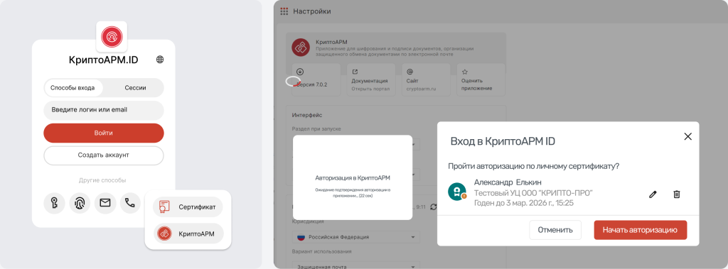The width and height of the screenshot is (728, 269).
Task: Open the apps grid icon near Настройки
Action: [284, 11]
